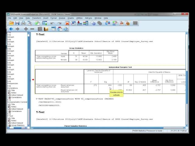This screenshot has width=195, height=146.
Task: Click the gray Show item book icon
Action: (40, 29)
